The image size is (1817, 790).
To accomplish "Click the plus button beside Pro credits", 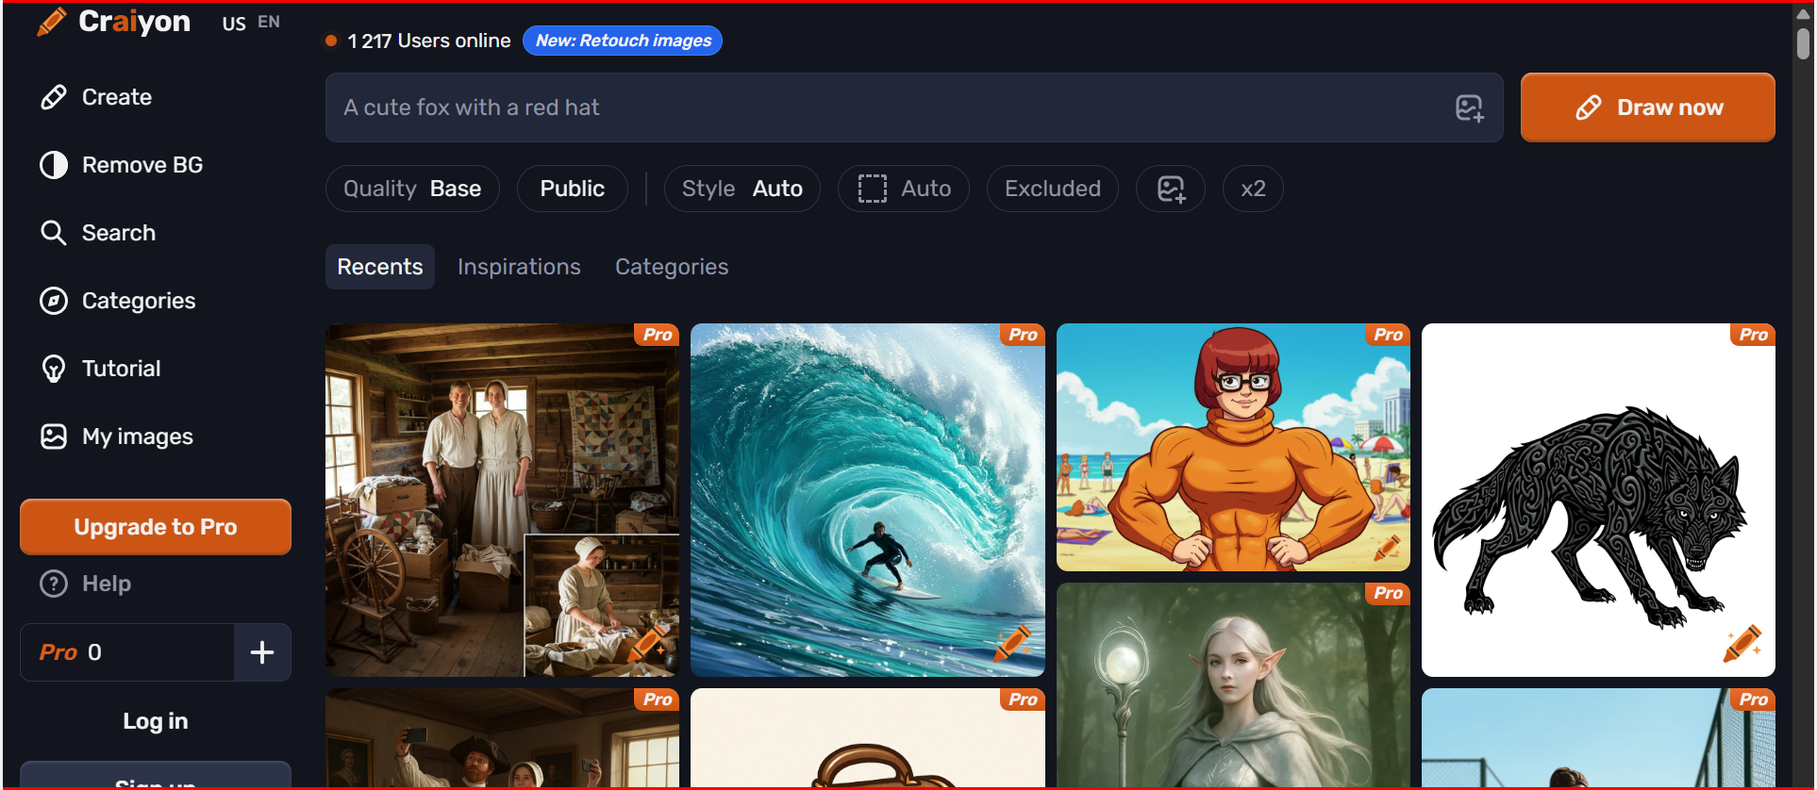I will pos(262,652).
